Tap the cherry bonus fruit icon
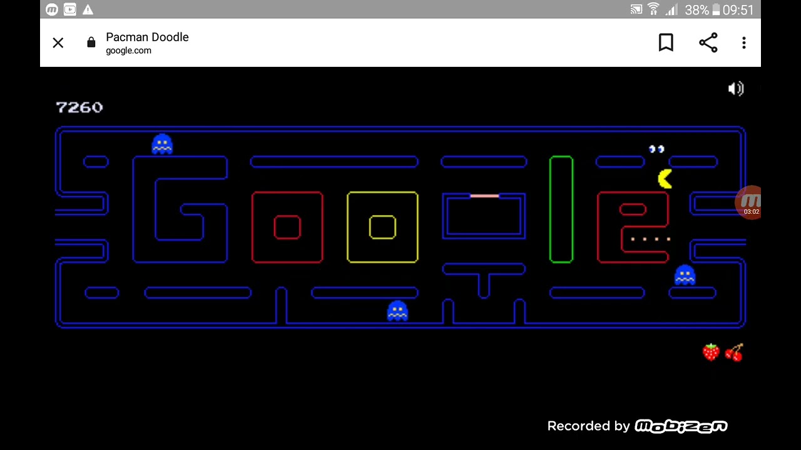Image resolution: width=801 pixels, height=450 pixels. pos(734,352)
